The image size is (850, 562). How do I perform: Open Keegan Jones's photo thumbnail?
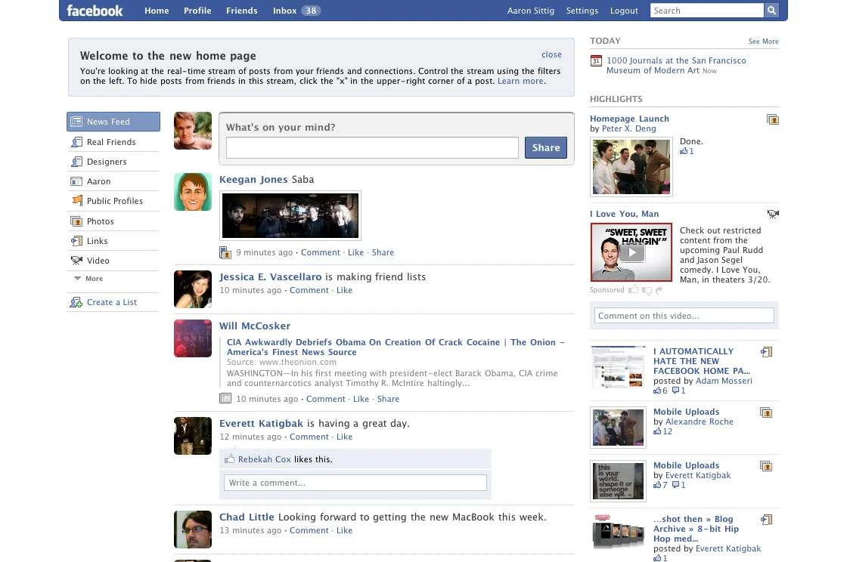(290, 215)
